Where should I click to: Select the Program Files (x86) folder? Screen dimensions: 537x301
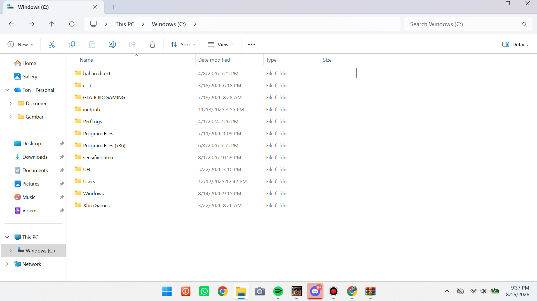(215, 145)
